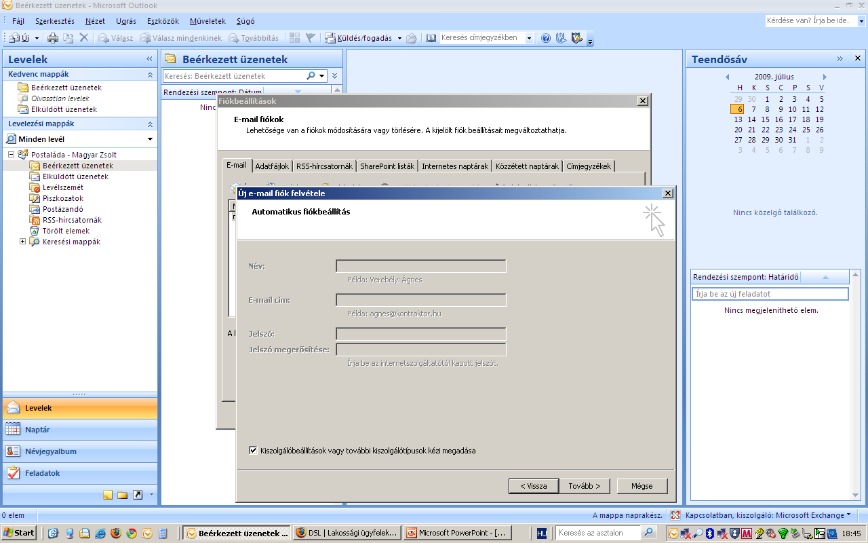Click the blue help question mark icon
This screenshot has width=868, height=543.
[x=546, y=38]
